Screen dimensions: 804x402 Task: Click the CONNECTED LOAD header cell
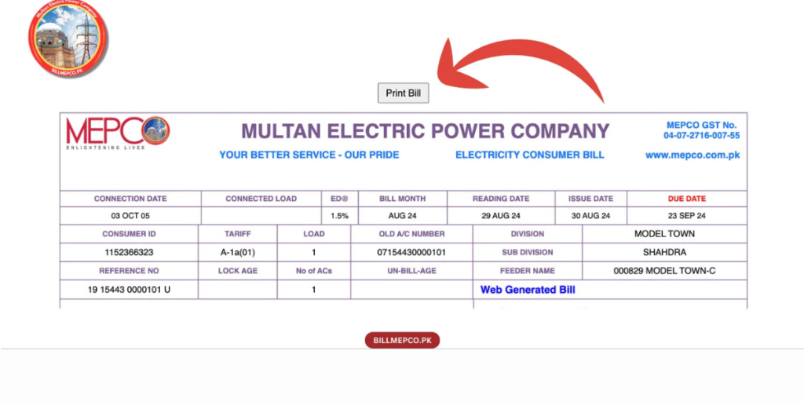click(261, 199)
